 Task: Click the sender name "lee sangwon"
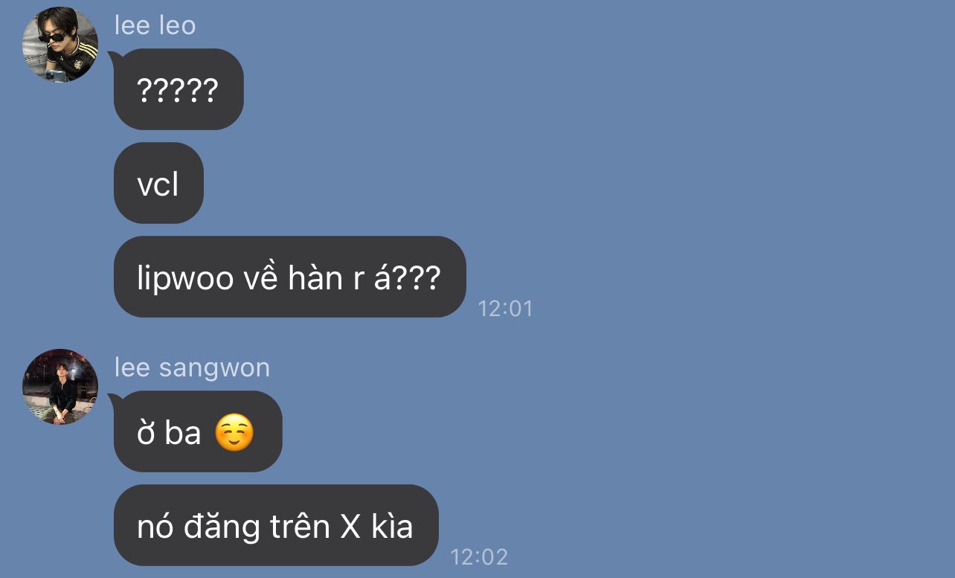192,367
